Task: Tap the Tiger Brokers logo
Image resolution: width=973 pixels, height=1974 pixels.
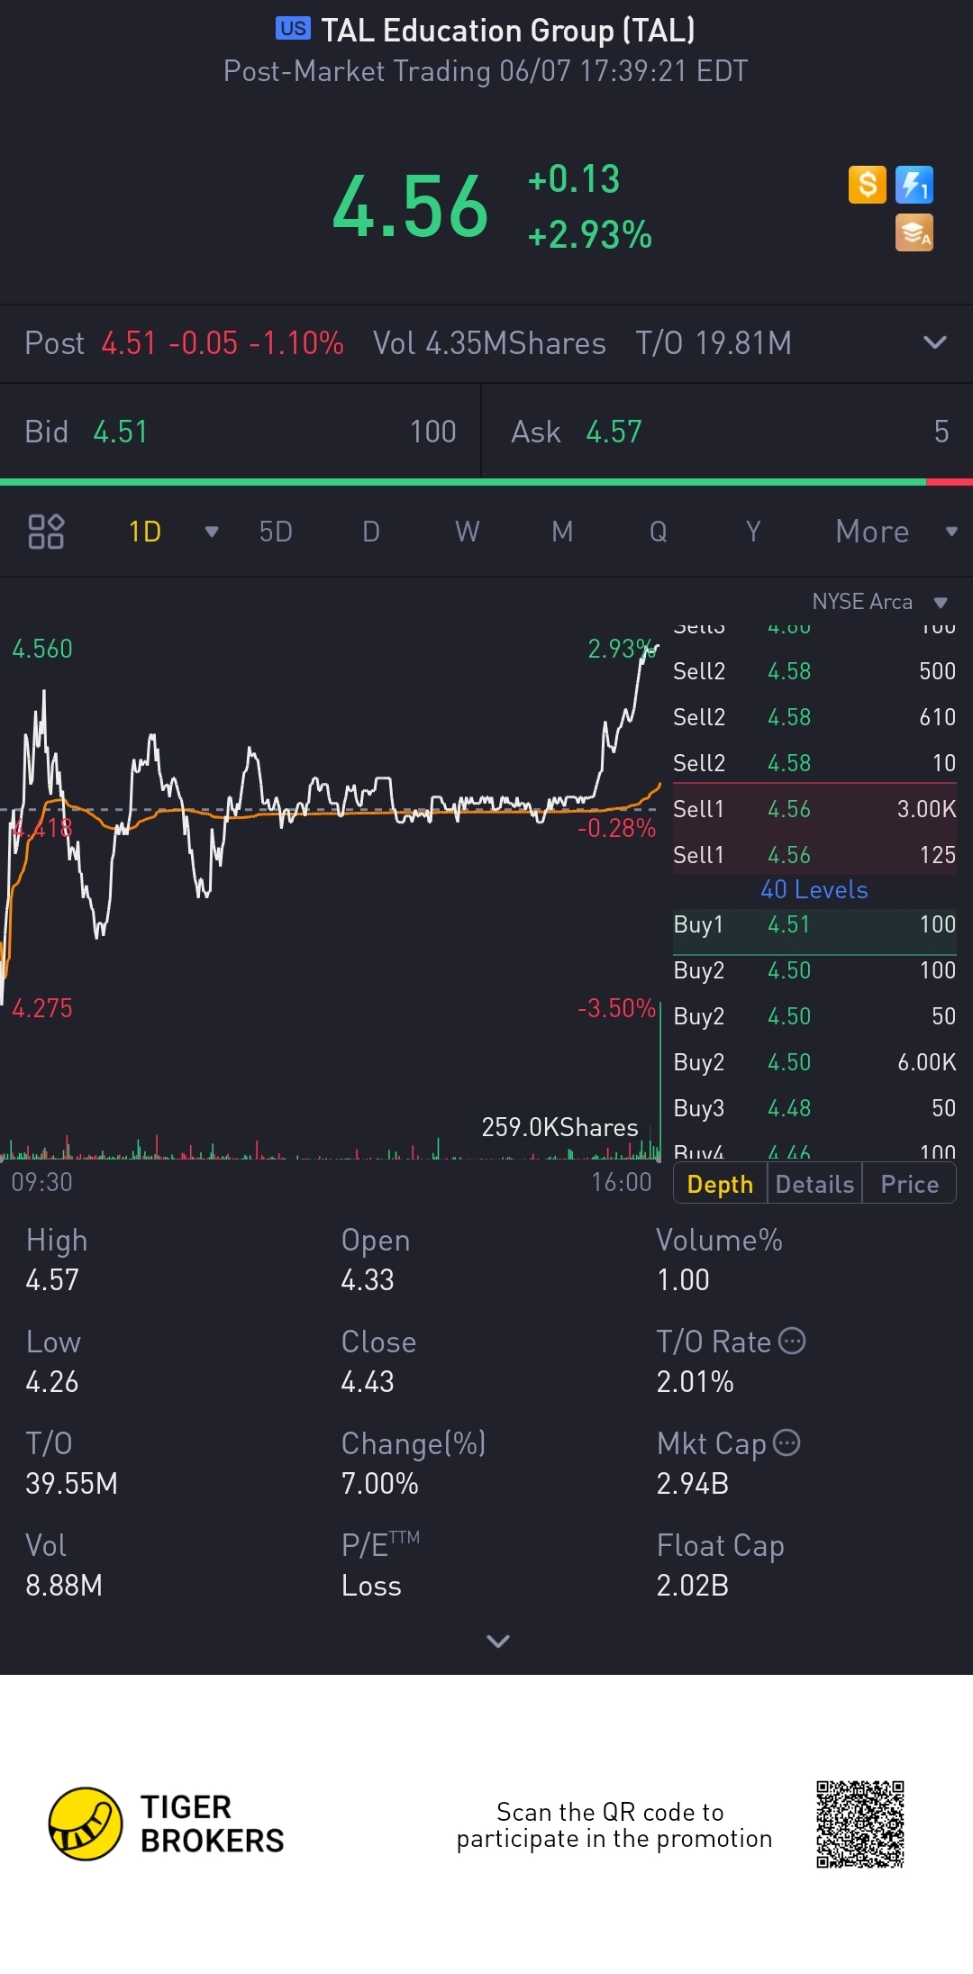Action: coord(167,1824)
